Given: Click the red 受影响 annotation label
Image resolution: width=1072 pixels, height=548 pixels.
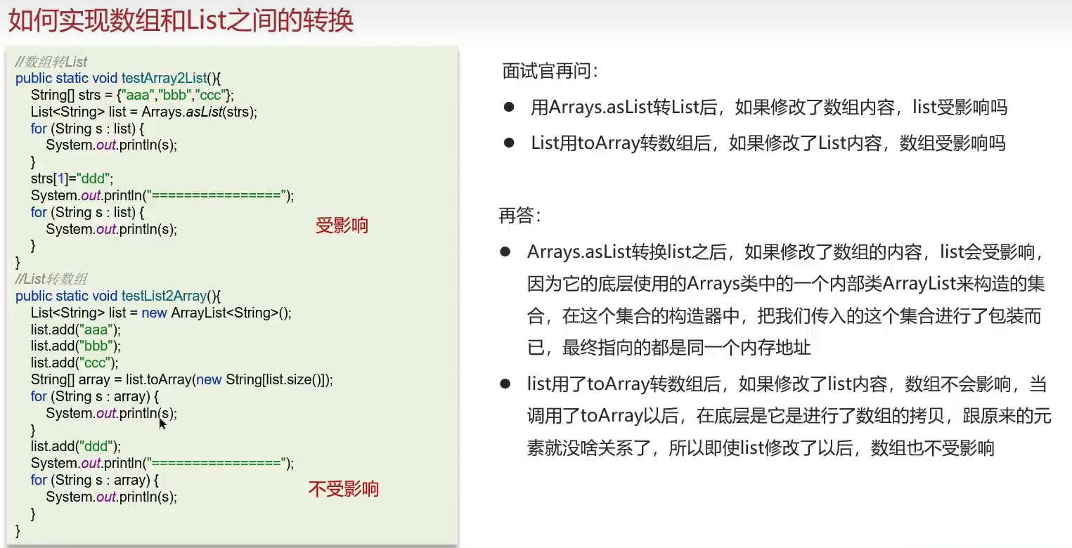Looking at the screenshot, I should pyautogui.click(x=342, y=226).
